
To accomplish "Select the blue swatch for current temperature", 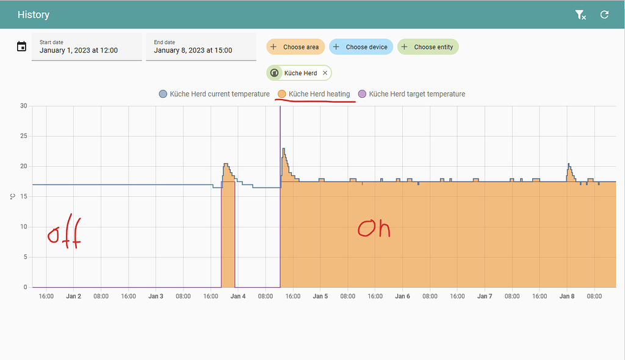I will 162,94.
